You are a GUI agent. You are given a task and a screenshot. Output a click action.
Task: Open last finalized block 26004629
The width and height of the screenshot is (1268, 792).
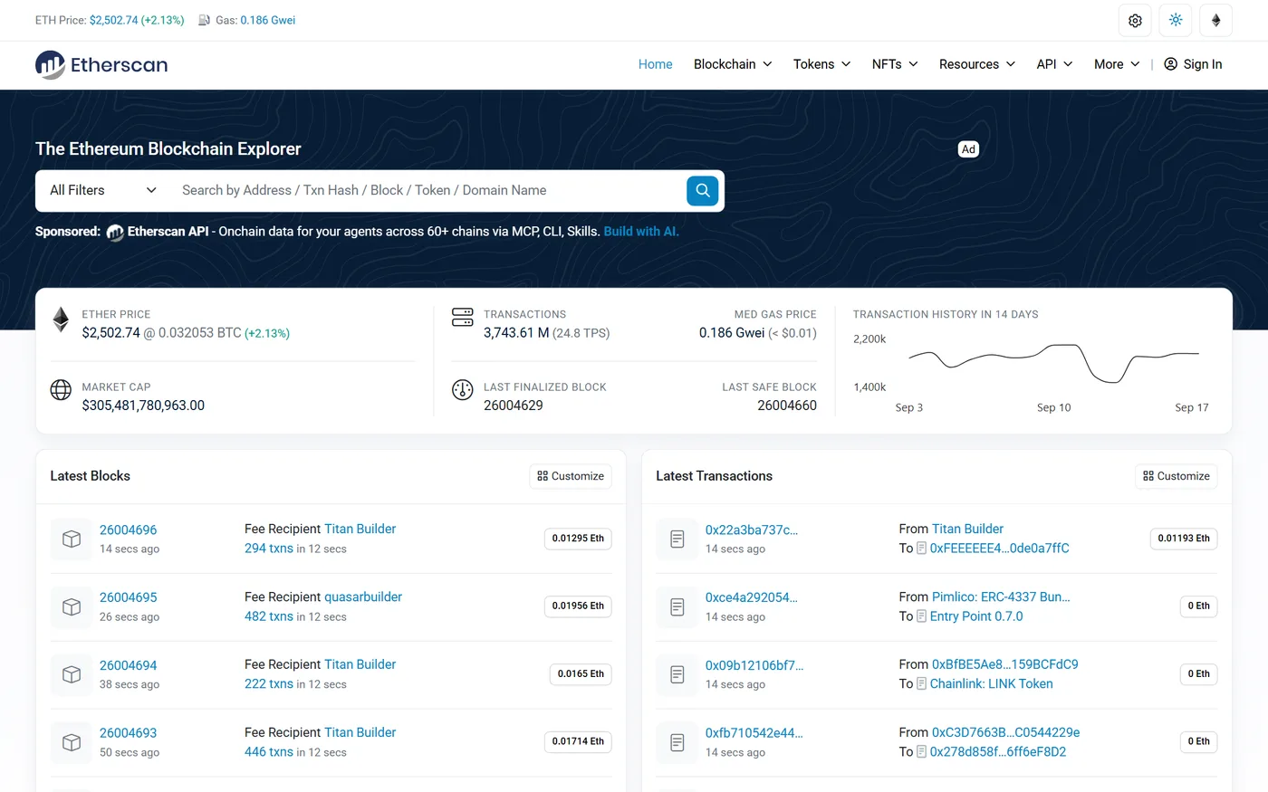[x=514, y=406]
